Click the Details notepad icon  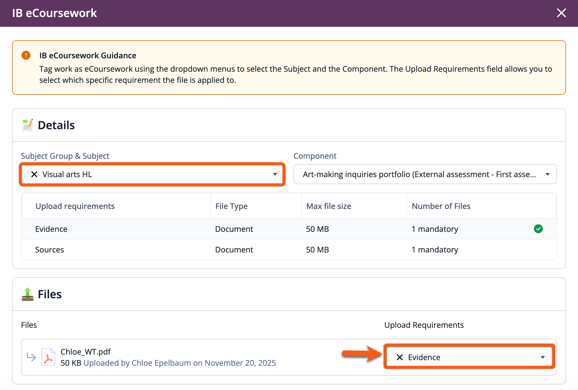pyautogui.click(x=27, y=125)
